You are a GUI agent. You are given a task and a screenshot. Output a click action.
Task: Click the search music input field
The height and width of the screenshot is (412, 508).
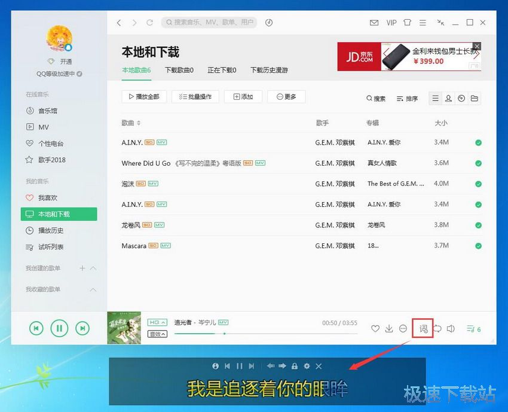click(209, 22)
